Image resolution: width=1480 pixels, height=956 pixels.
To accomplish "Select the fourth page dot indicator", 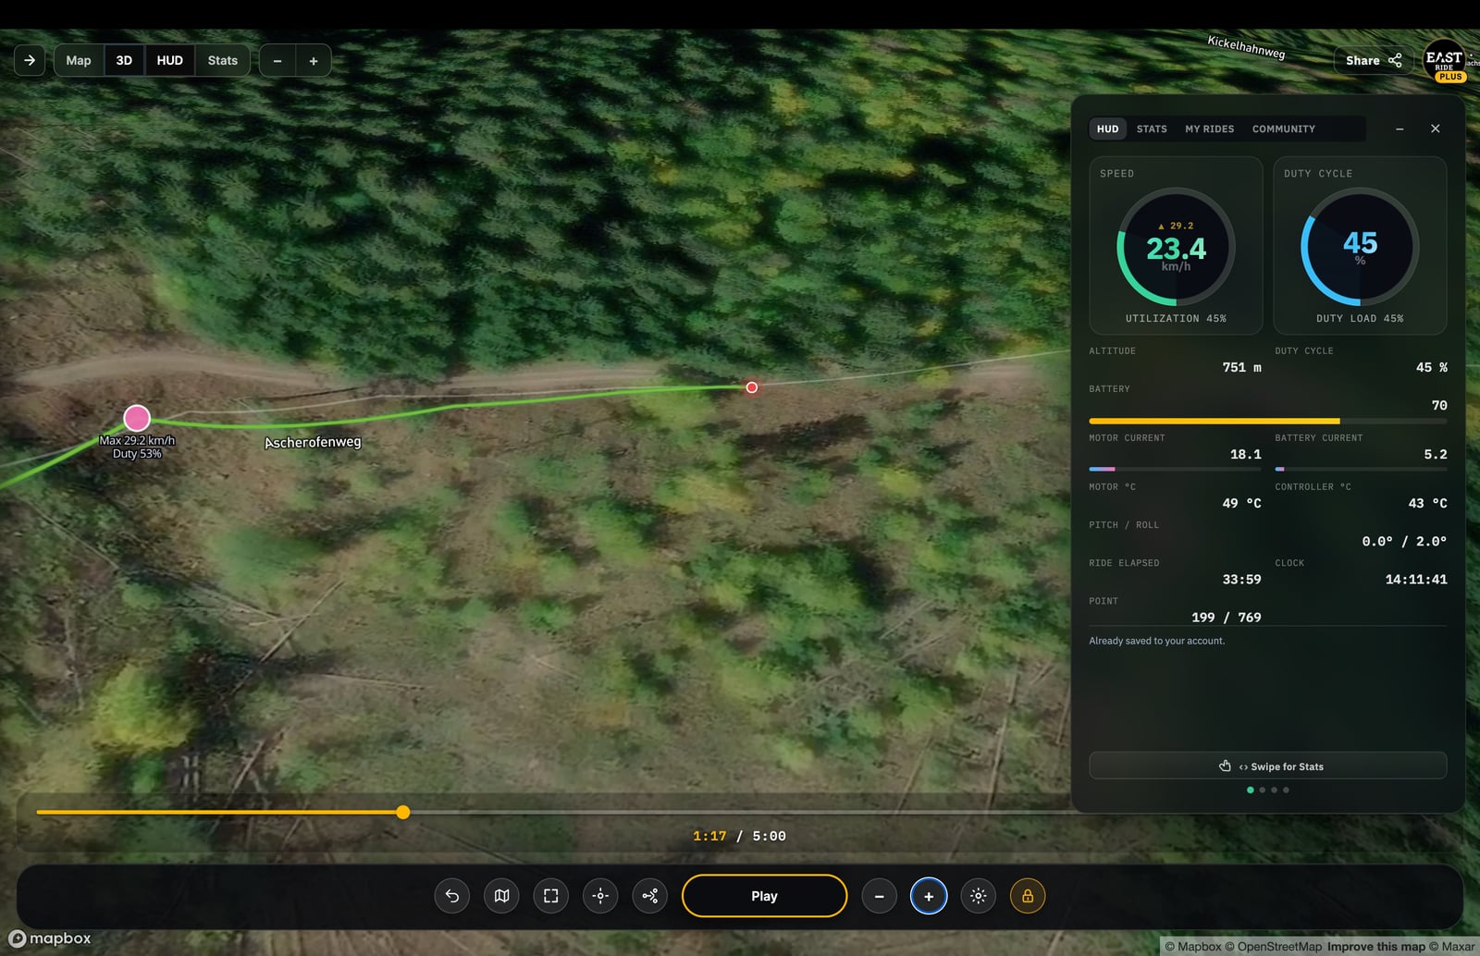I will pyautogui.click(x=1286, y=790).
